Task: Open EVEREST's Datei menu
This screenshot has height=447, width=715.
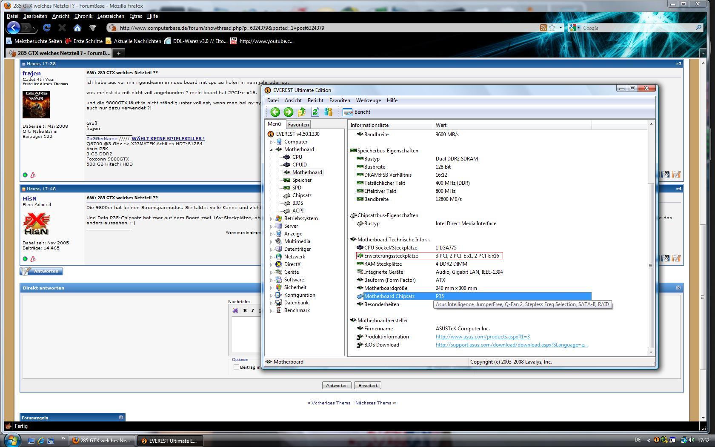Action: pos(273,100)
